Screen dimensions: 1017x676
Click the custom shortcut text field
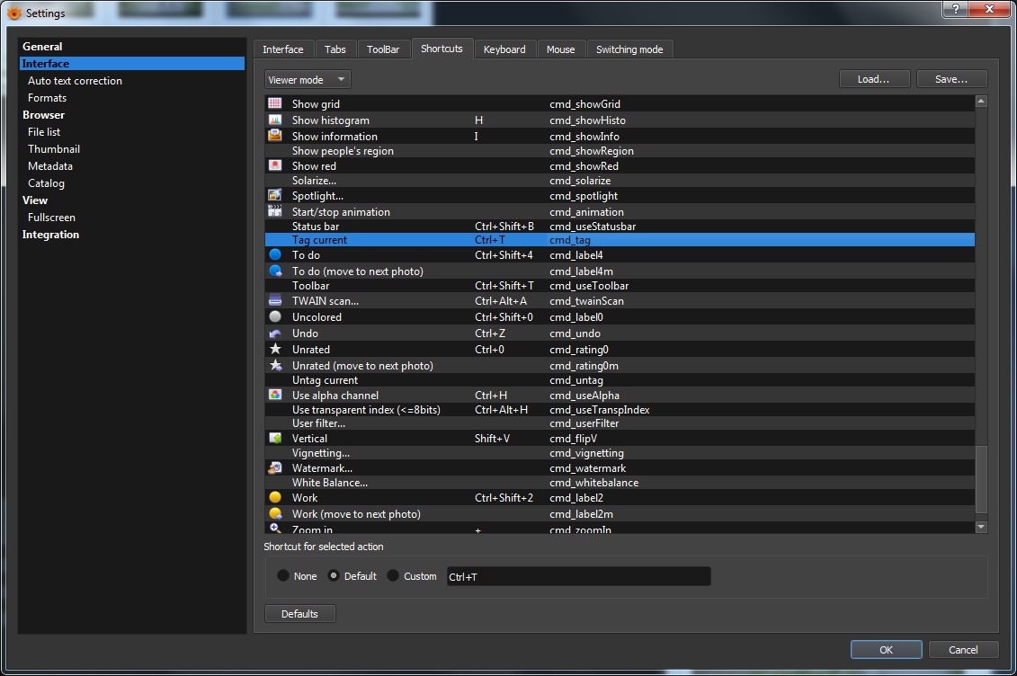click(x=578, y=576)
